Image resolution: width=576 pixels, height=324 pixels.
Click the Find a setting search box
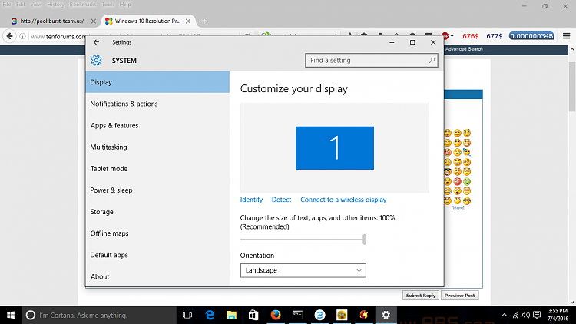click(x=372, y=60)
